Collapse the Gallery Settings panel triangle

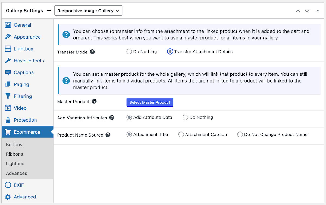pos(318,11)
